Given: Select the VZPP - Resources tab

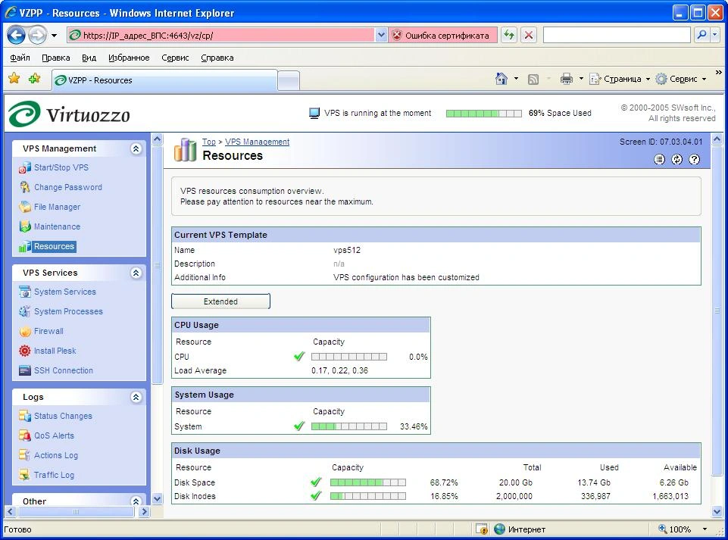Looking at the screenshot, I should [164, 80].
